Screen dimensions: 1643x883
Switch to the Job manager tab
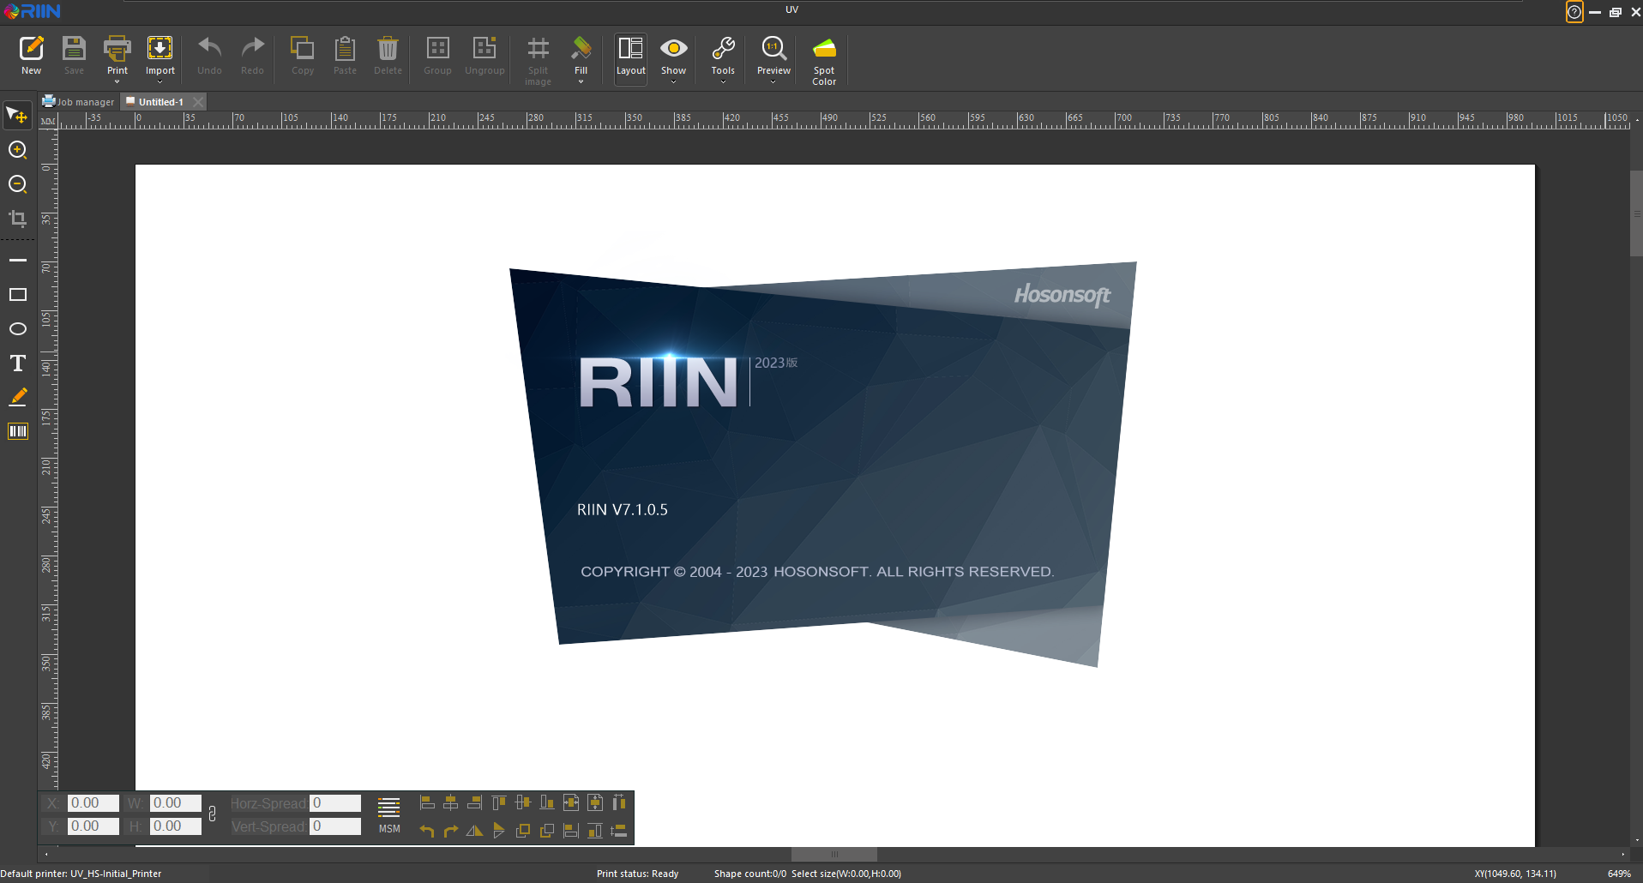pyautogui.click(x=79, y=102)
